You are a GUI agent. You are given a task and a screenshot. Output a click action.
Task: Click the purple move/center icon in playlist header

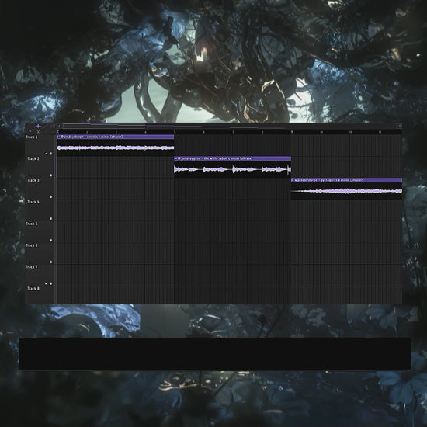[x=38, y=126]
